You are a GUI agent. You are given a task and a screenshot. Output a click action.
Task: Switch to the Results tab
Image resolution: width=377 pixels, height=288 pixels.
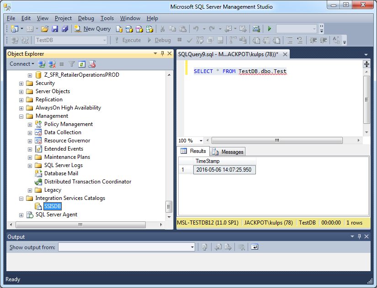click(193, 151)
